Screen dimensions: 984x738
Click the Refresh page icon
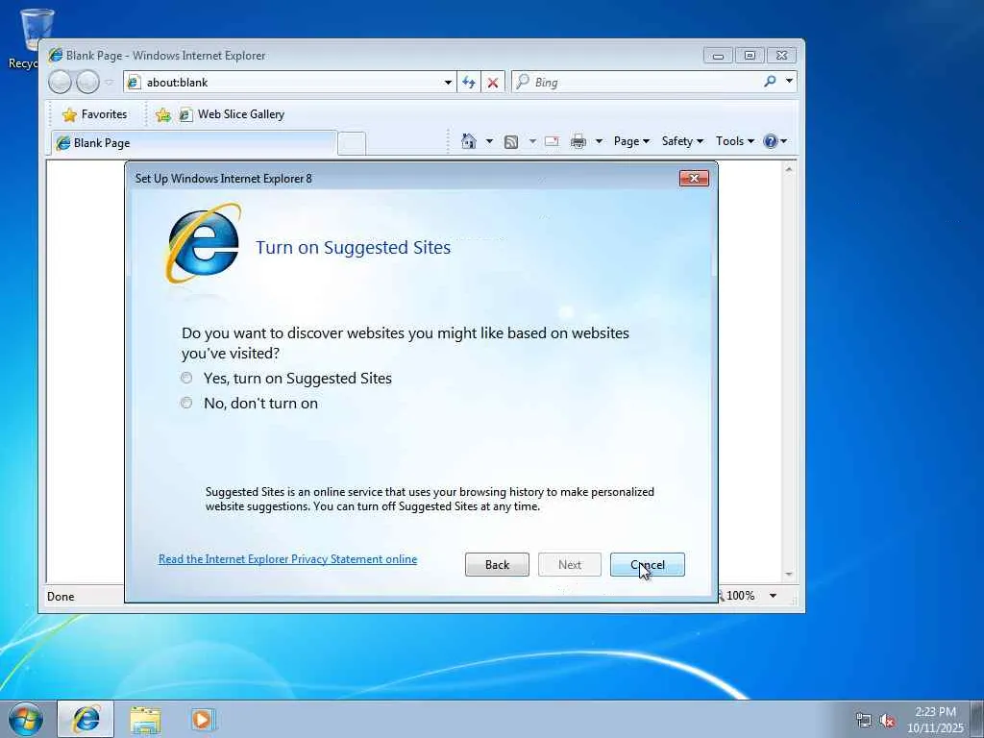coord(469,83)
